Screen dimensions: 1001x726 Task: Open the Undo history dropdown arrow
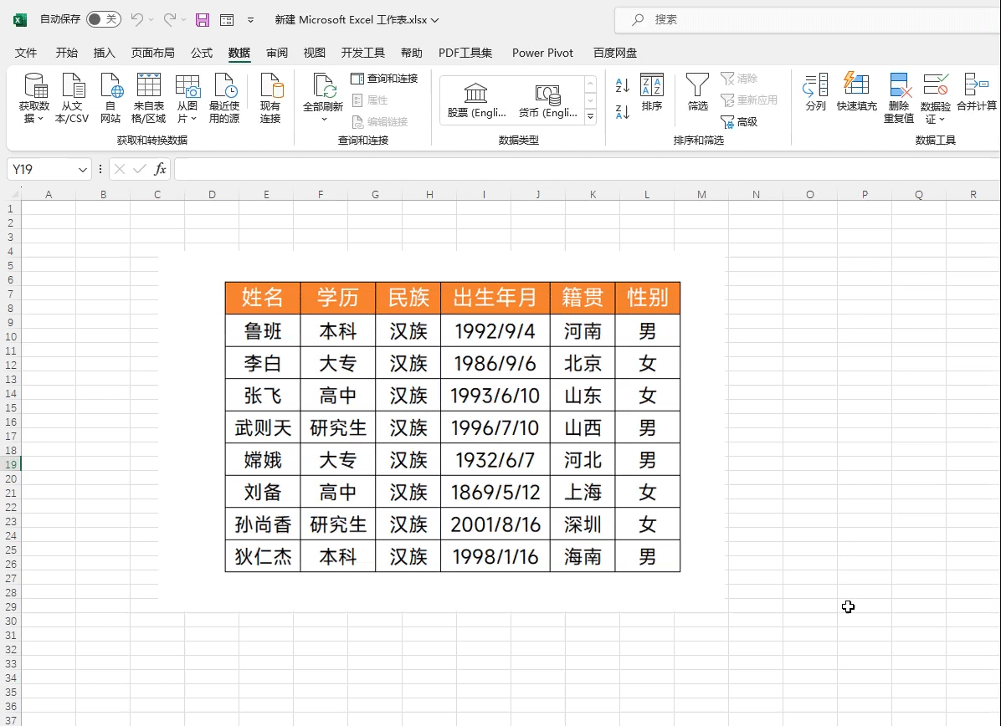click(x=151, y=20)
